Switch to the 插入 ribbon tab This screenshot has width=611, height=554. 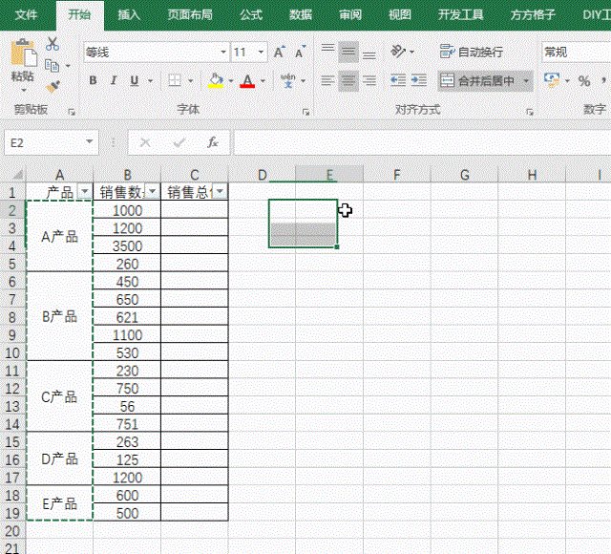click(129, 14)
